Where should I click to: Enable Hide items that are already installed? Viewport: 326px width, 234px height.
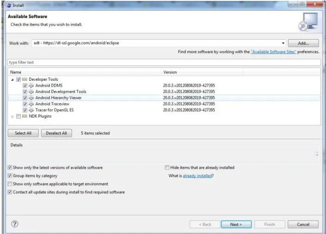pyautogui.click(x=167, y=168)
